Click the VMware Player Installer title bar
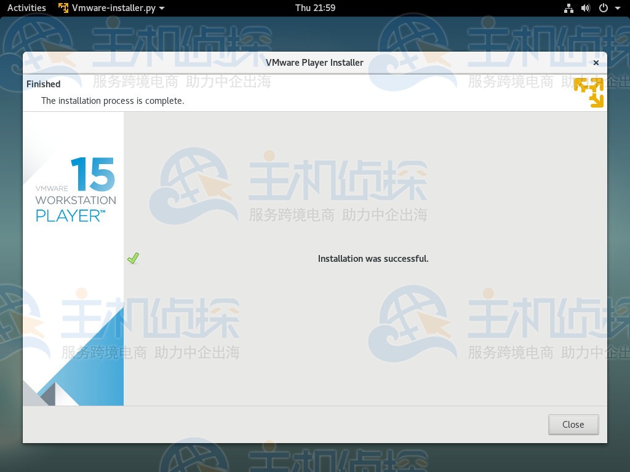 [x=314, y=62]
